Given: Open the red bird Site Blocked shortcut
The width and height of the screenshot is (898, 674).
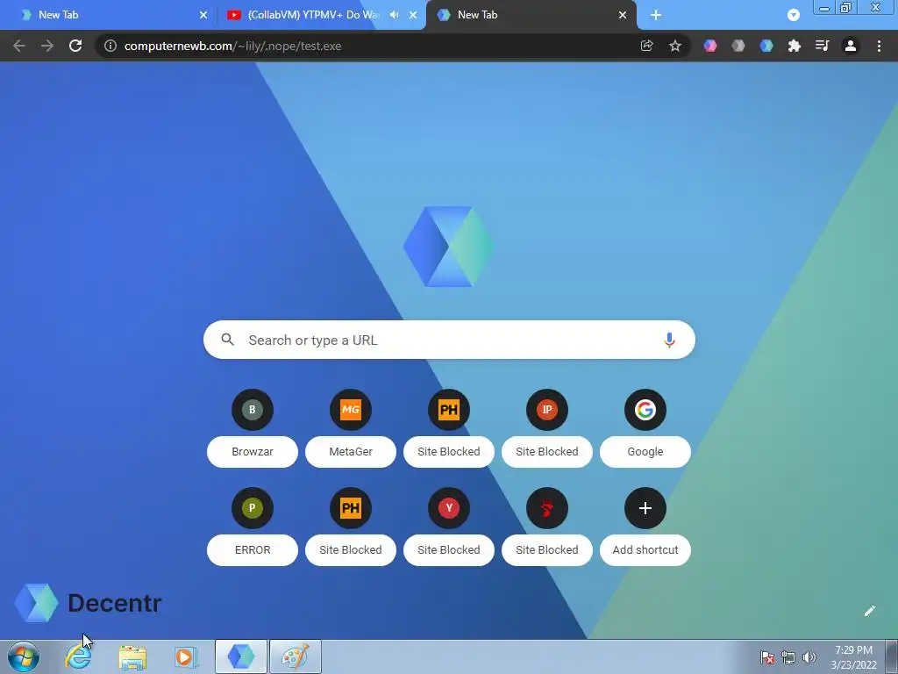Looking at the screenshot, I should 547,508.
